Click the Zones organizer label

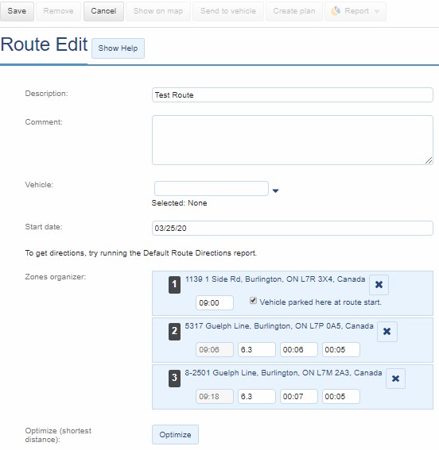(56, 277)
